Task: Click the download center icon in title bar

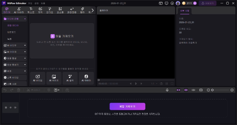Action: coord(172,3)
